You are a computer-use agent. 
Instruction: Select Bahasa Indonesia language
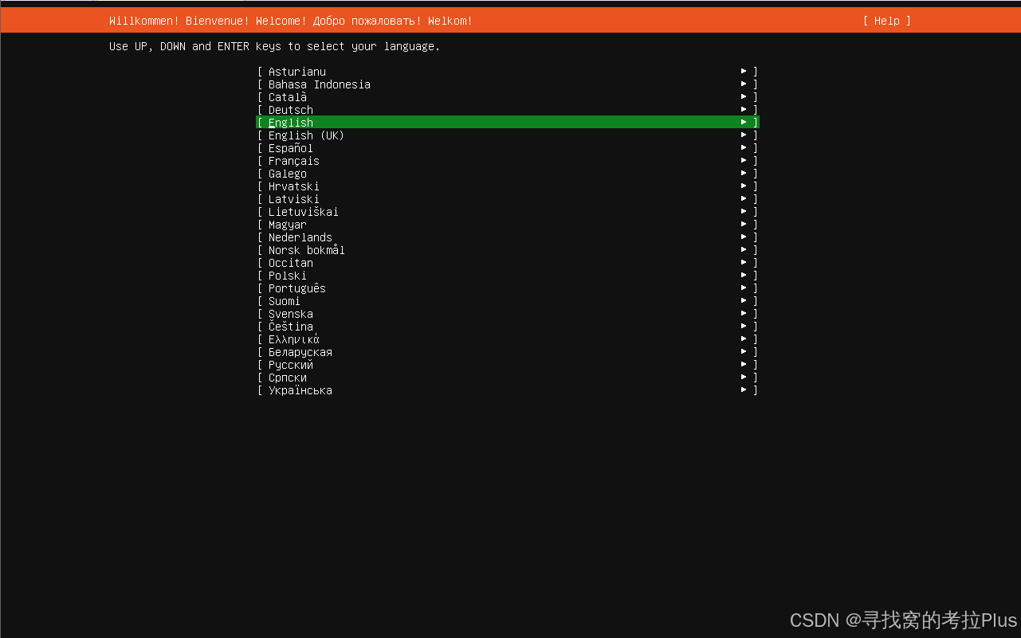point(508,84)
